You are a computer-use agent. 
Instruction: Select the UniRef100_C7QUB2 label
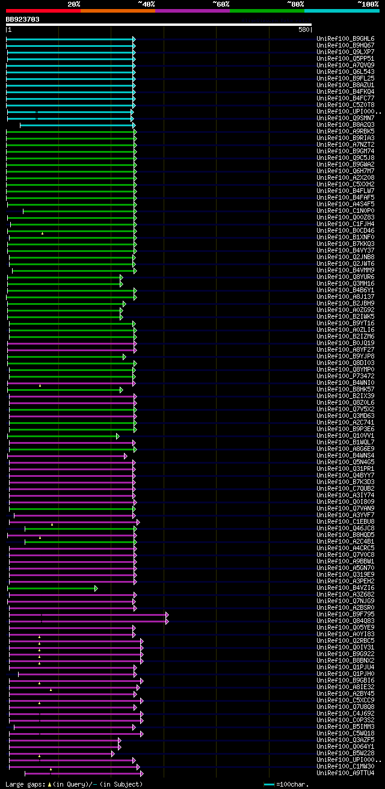[x=345, y=488]
